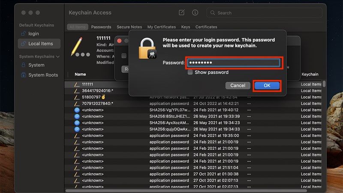Click pencil icon beside 51800797 row

pos(76,97)
